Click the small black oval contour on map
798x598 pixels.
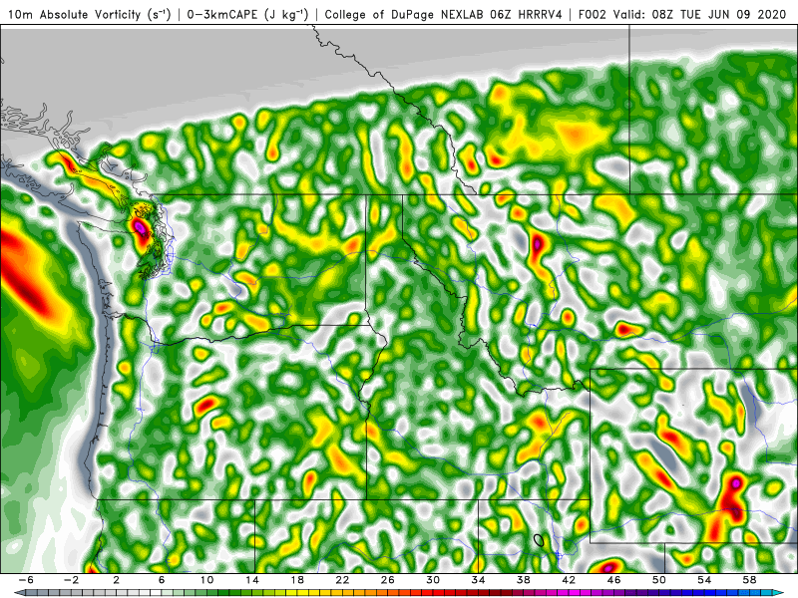tap(539, 540)
